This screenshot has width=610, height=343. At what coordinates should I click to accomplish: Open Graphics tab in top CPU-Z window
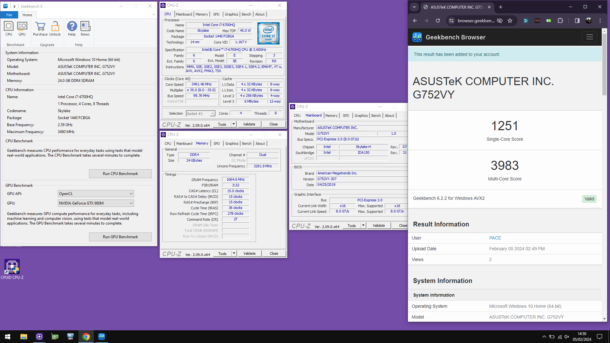[231, 14]
